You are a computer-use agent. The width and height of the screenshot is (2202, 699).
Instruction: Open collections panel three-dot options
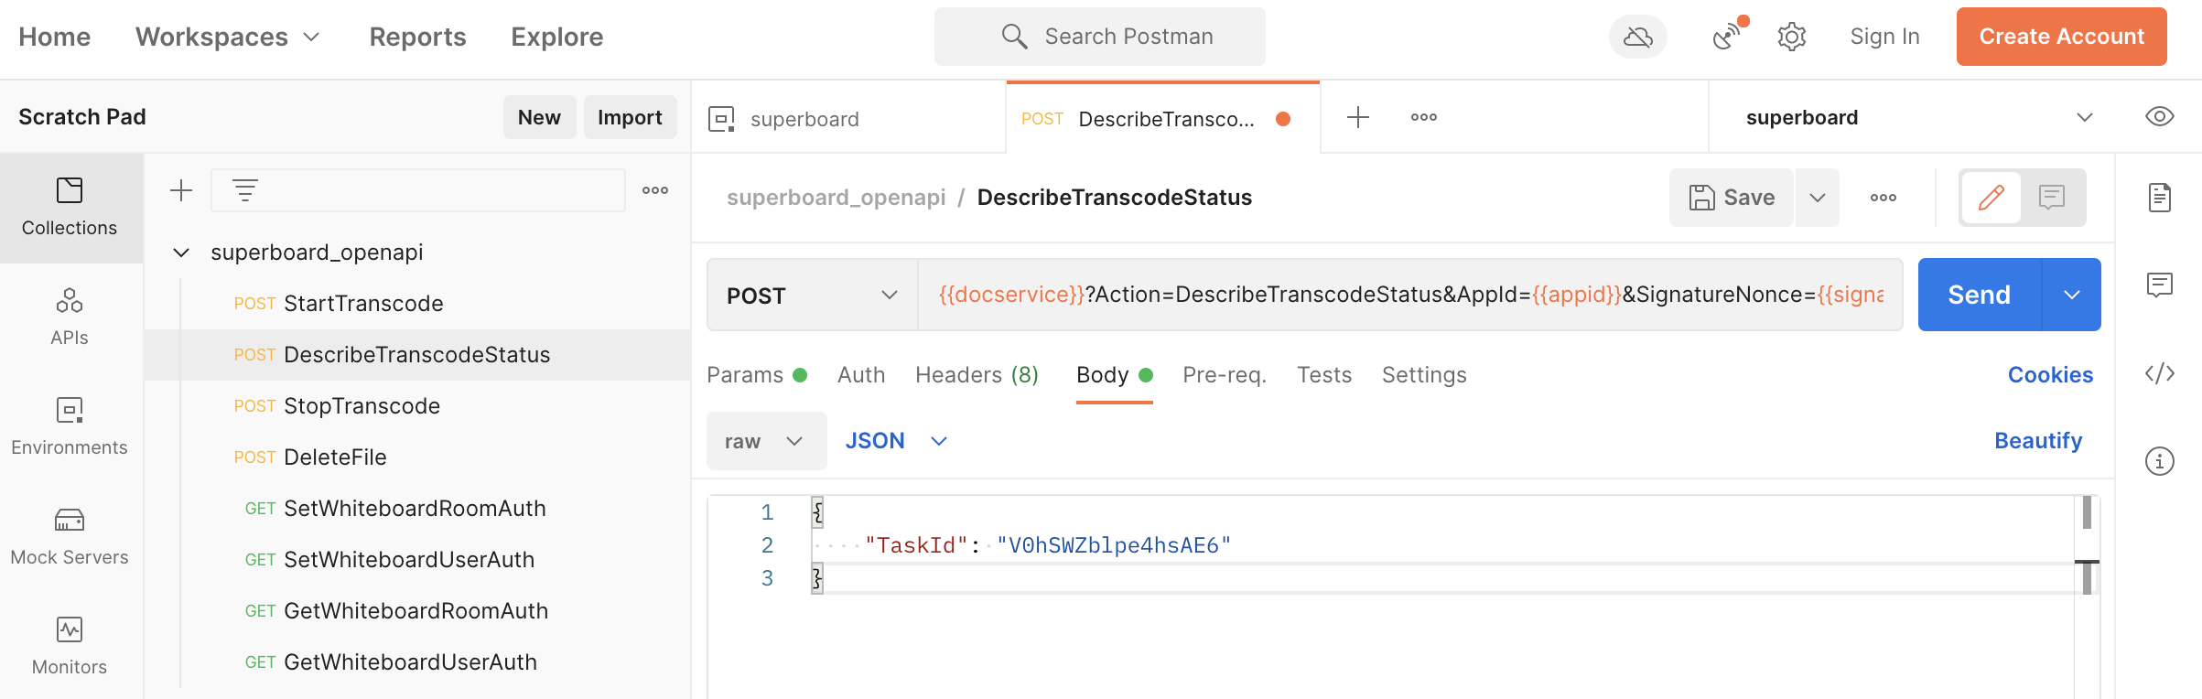coord(655,190)
